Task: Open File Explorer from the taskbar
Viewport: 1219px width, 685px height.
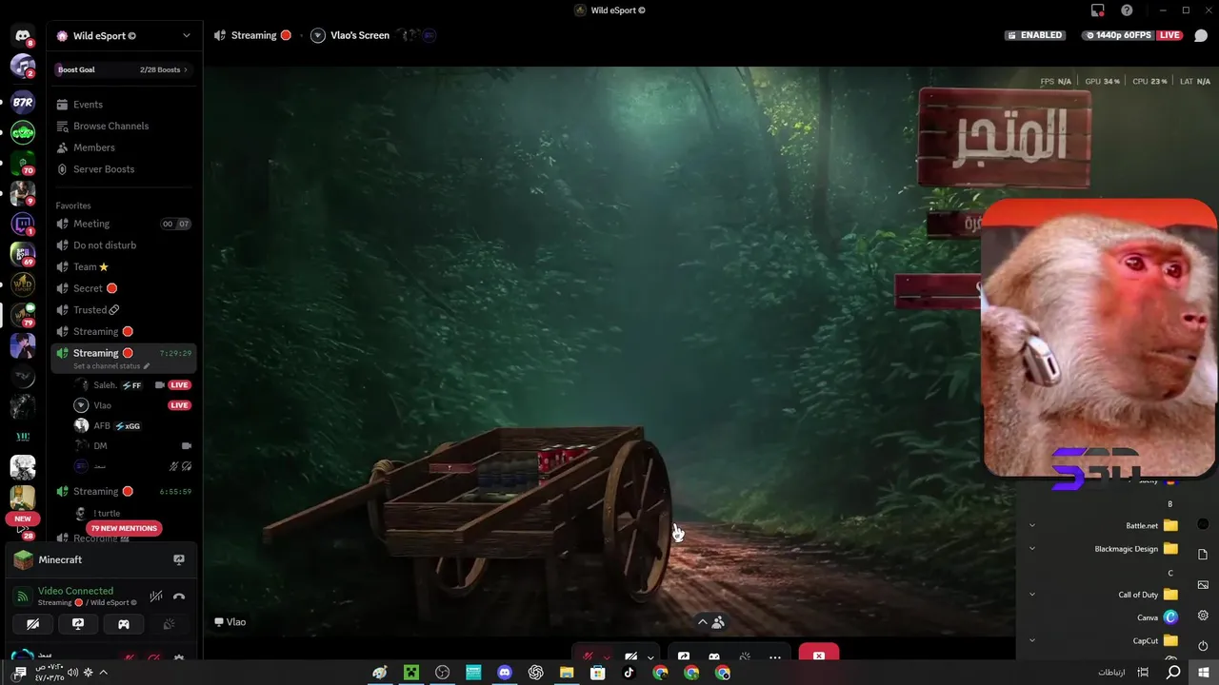Action: pos(567,673)
